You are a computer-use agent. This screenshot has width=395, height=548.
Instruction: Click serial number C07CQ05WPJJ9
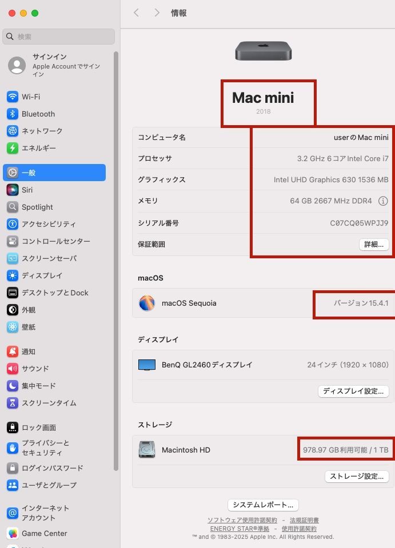[x=359, y=223]
